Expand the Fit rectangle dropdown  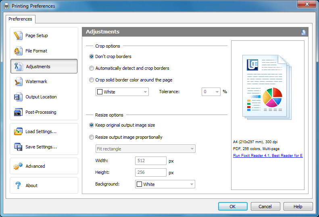tap(145, 149)
